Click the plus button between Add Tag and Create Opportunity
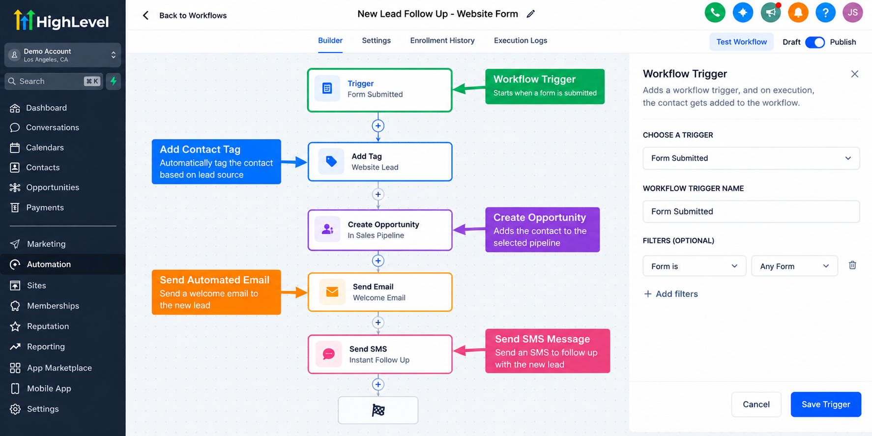This screenshot has width=872, height=436. (x=378, y=194)
